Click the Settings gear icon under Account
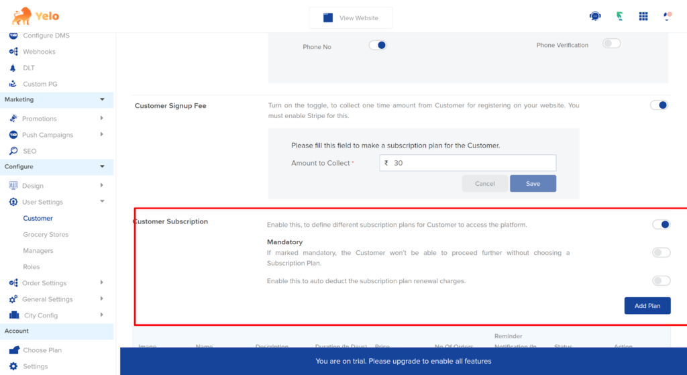Screen dimensions: 687x375 [x=13, y=366]
